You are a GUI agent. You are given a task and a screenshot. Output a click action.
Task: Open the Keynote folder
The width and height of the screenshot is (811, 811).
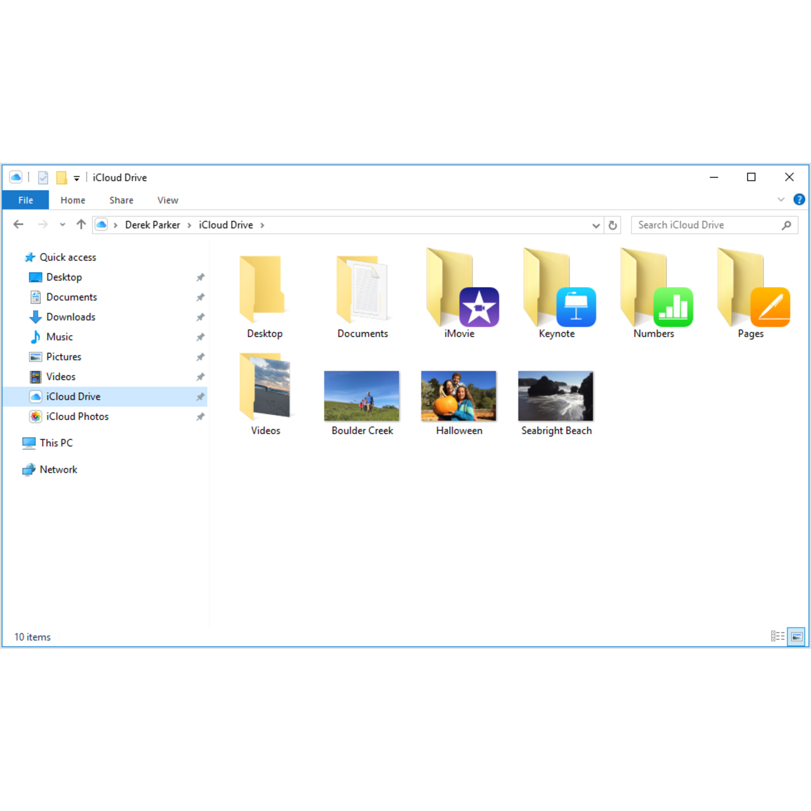click(x=556, y=291)
